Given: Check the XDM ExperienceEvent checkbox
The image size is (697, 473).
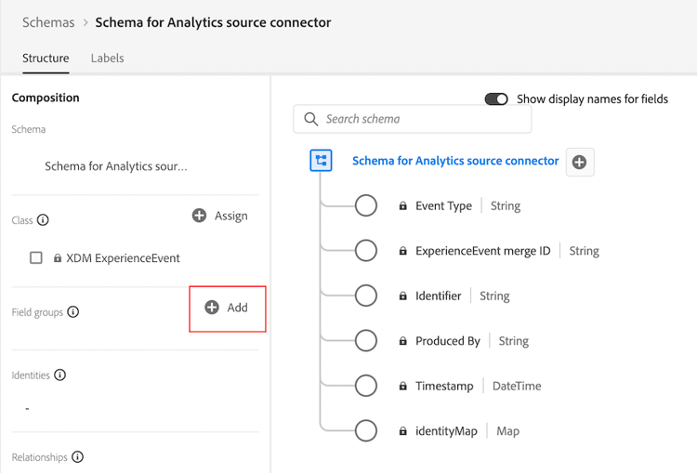Looking at the screenshot, I should pos(36,258).
